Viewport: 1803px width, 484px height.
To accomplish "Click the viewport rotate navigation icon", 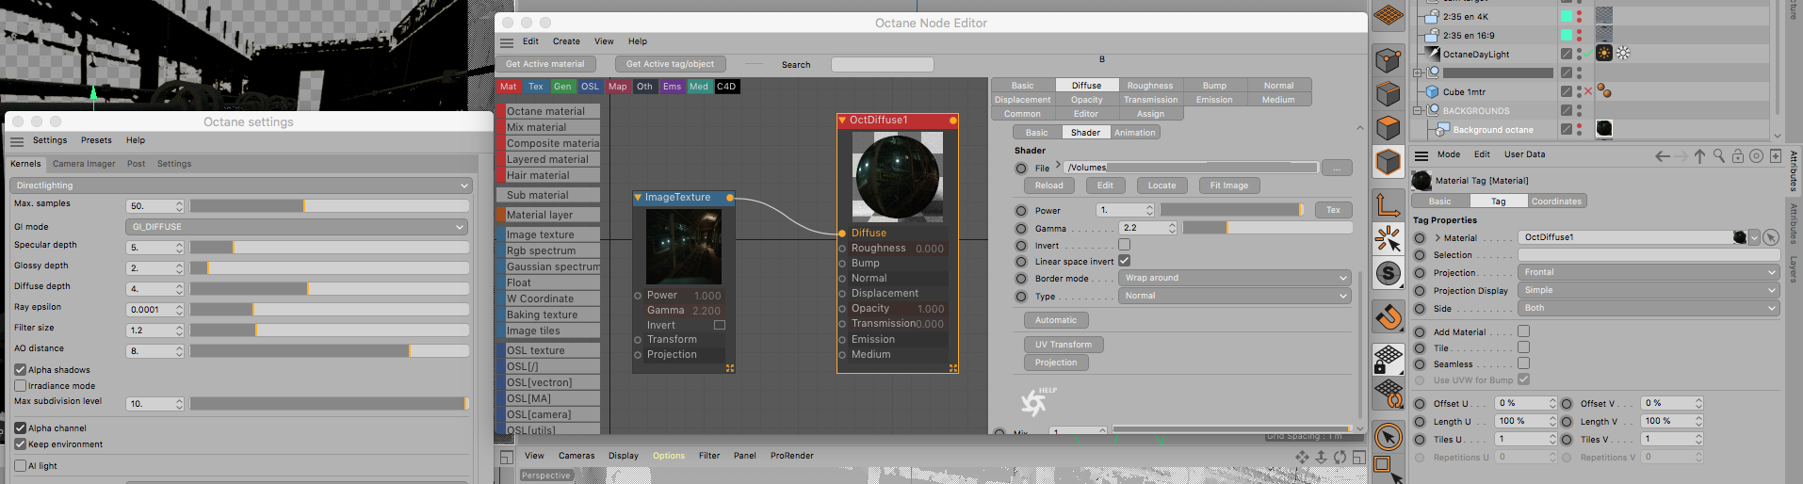I will pyautogui.click(x=1340, y=458).
